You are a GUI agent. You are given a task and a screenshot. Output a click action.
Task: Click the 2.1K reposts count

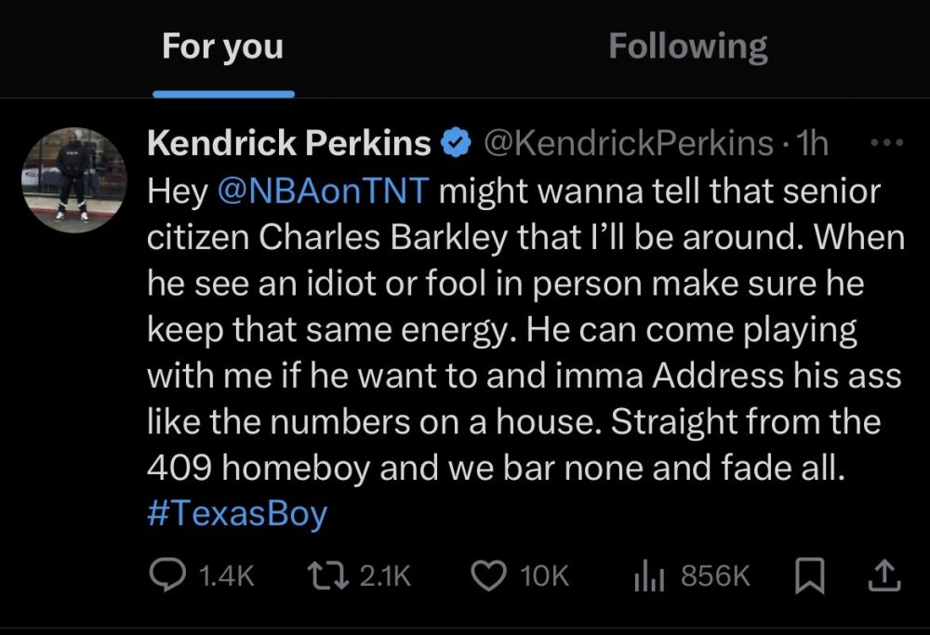pos(384,576)
